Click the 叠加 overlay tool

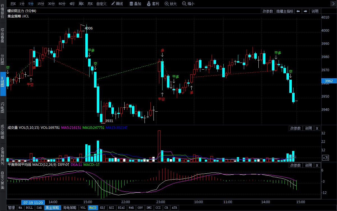pyautogui.click(x=135, y=4)
